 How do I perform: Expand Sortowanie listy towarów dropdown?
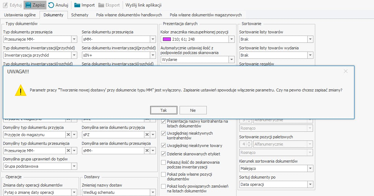(310, 39)
